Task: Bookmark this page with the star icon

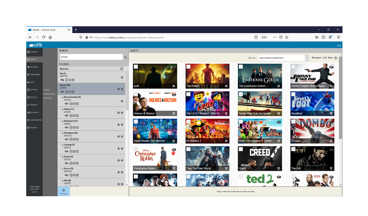Action: (x=286, y=37)
